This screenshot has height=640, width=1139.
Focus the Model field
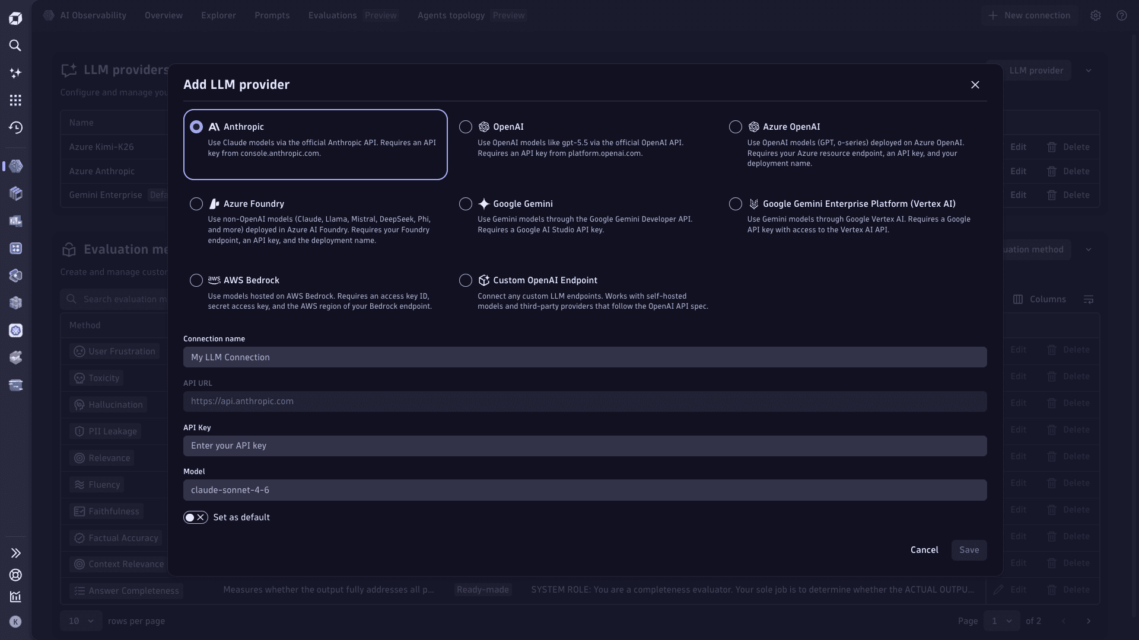pyautogui.click(x=585, y=490)
